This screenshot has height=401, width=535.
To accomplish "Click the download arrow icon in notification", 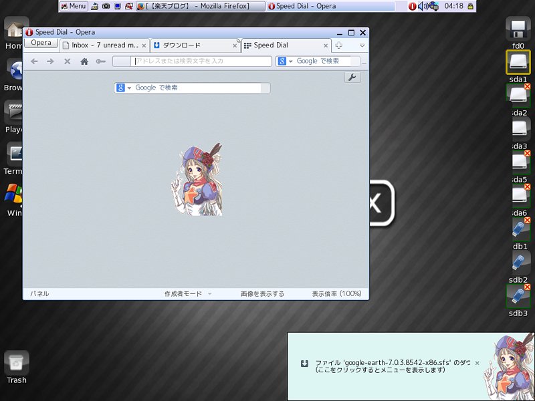I will pos(304,364).
